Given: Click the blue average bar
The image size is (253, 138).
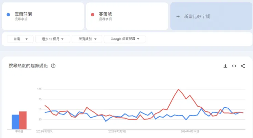Looking at the screenshot, I should 15,122.
